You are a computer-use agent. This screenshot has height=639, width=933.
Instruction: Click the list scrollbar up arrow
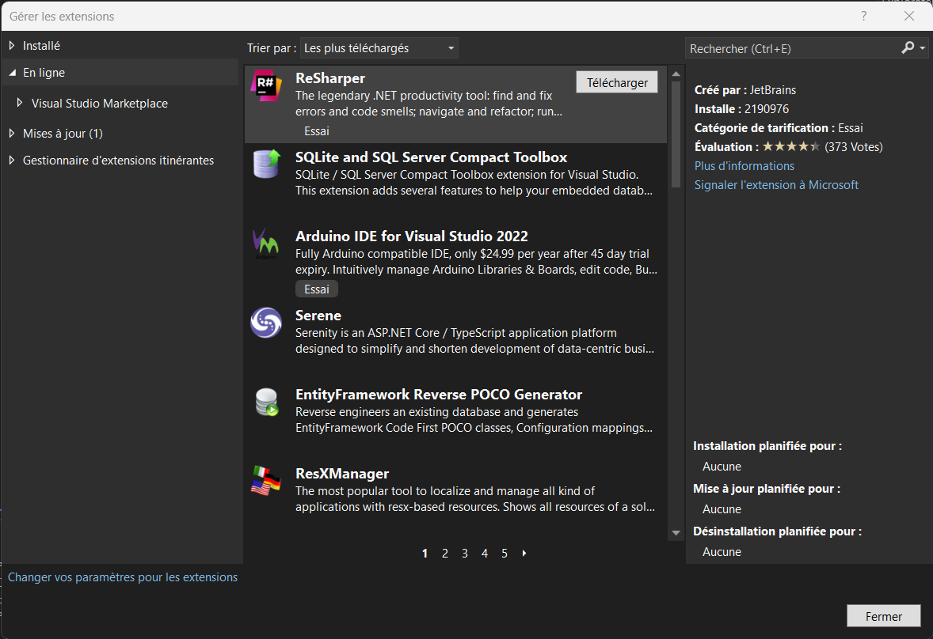click(x=676, y=74)
